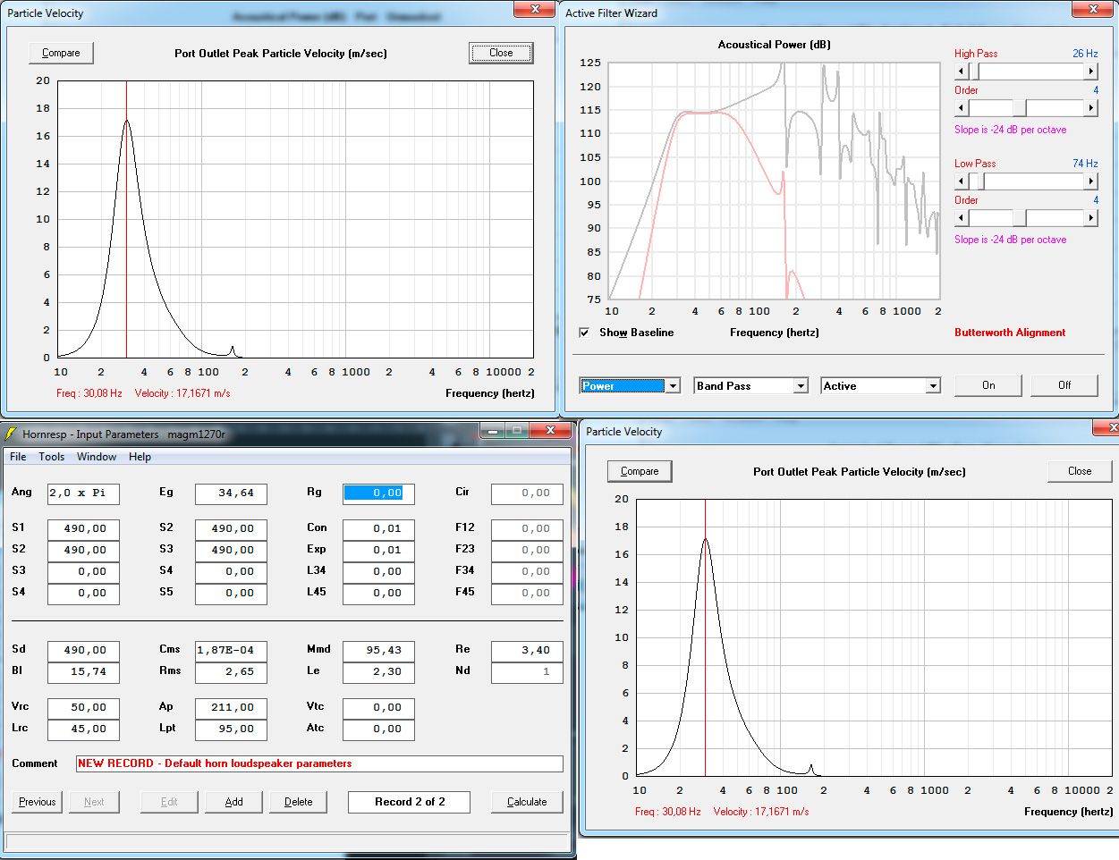Open the Power chart type dropdown
1119x860 pixels.
coord(674,386)
